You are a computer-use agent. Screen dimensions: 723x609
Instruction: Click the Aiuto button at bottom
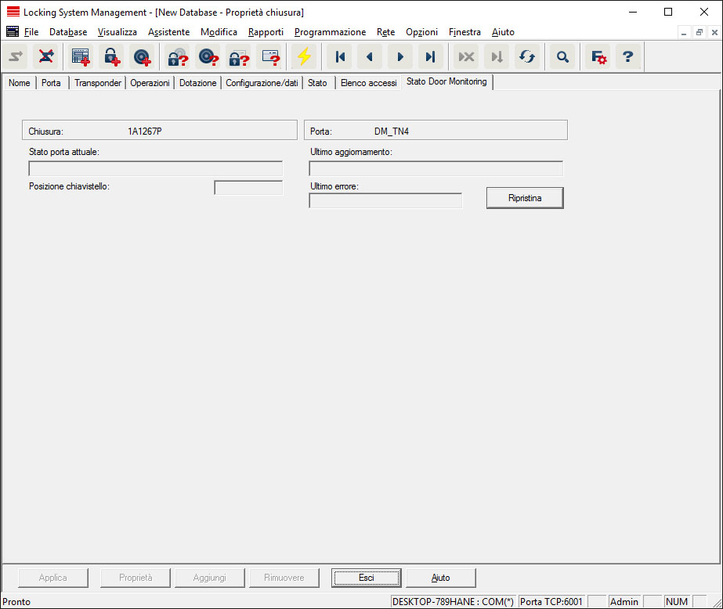(x=440, y=578)
